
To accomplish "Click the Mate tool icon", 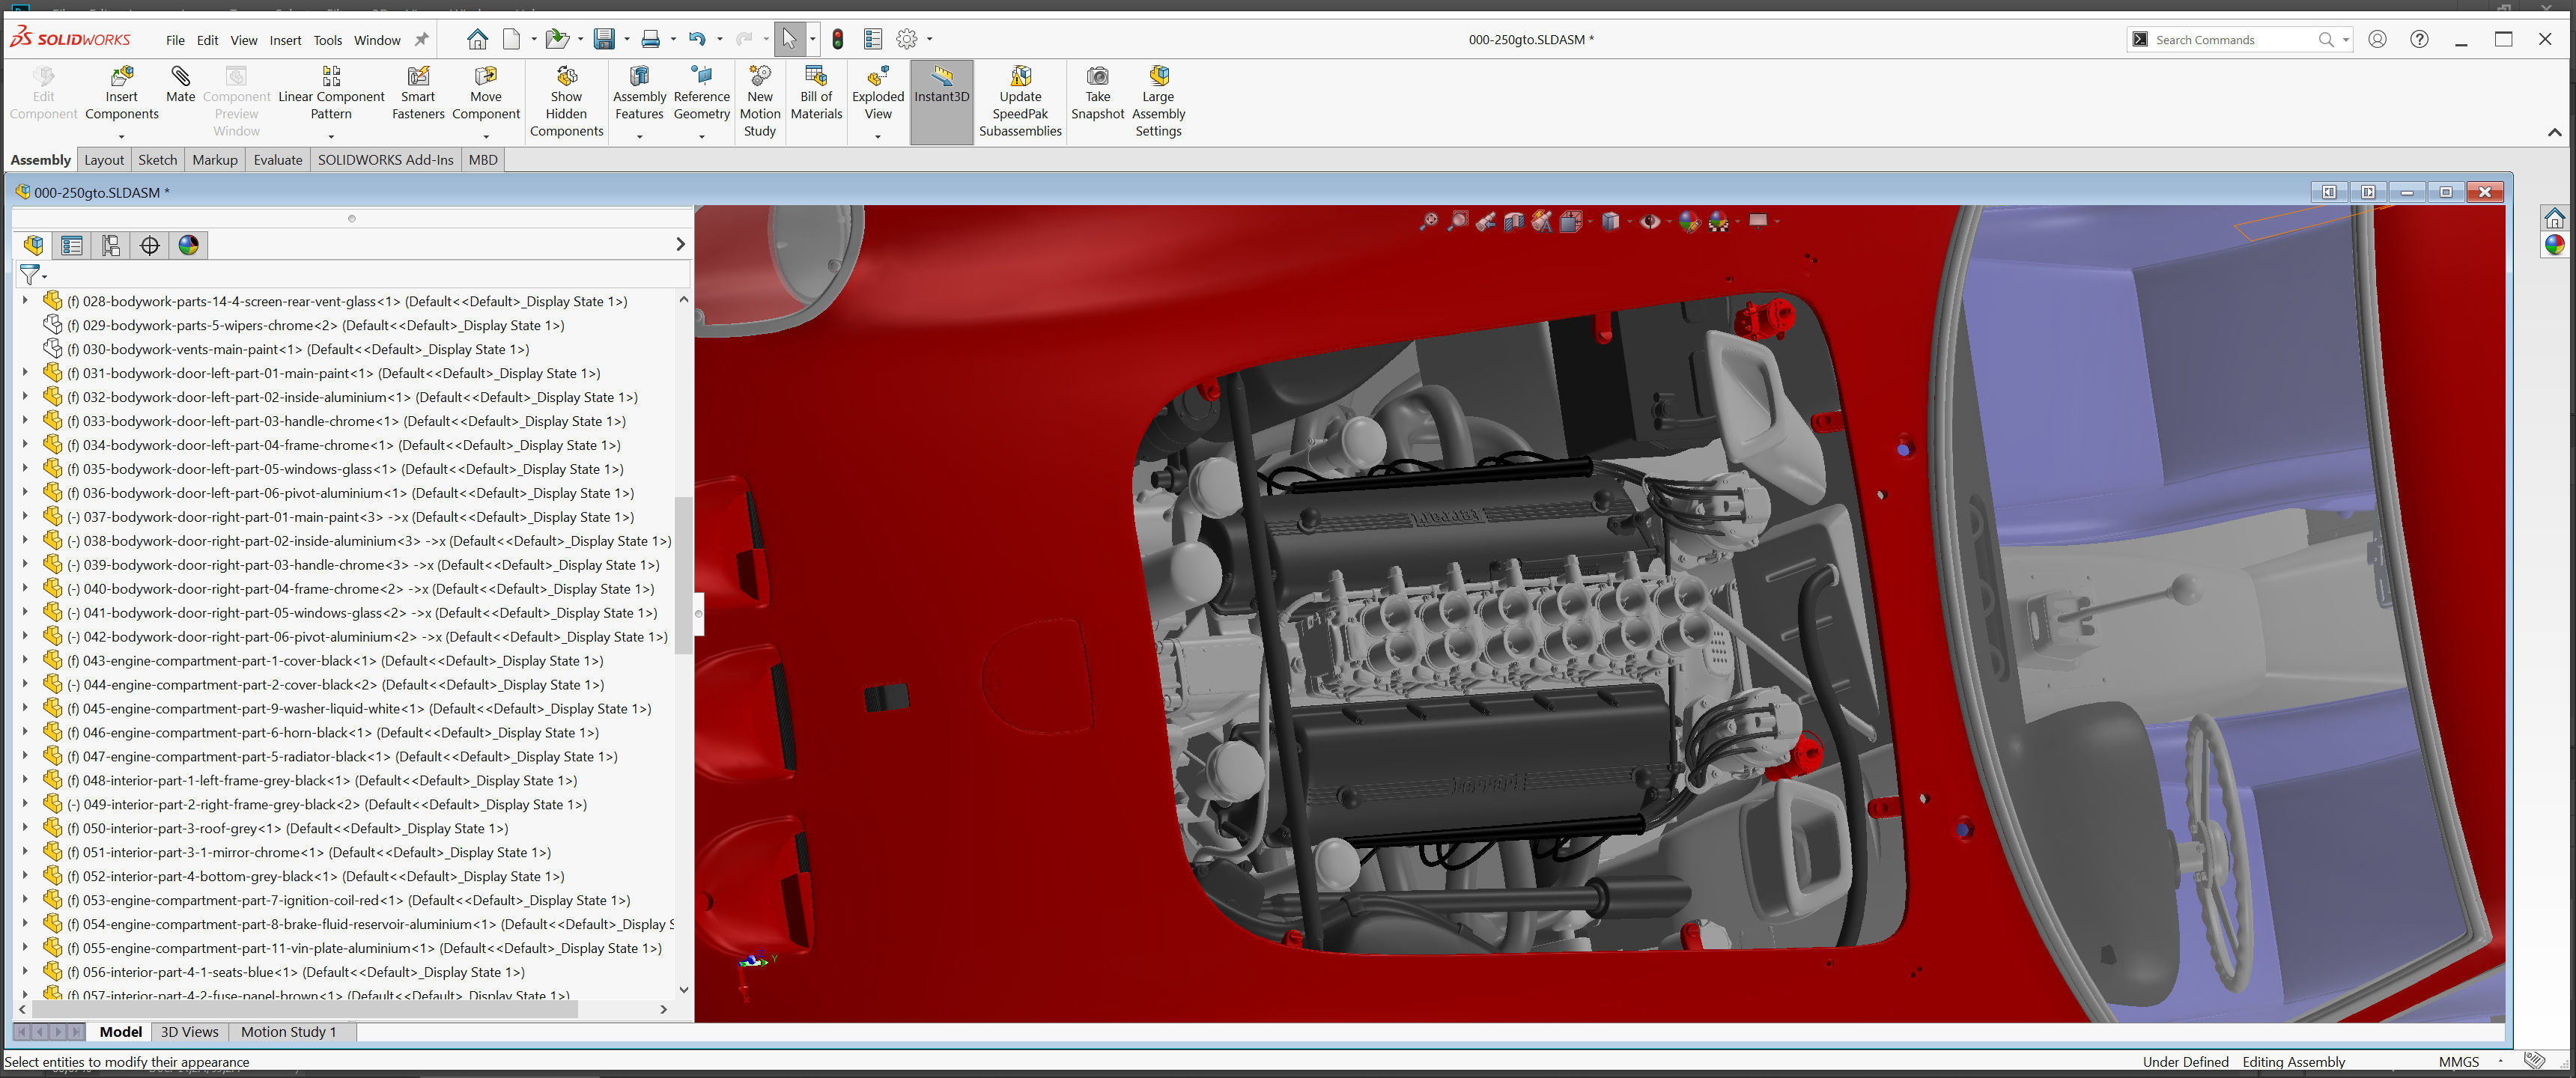I will (180, 77).
